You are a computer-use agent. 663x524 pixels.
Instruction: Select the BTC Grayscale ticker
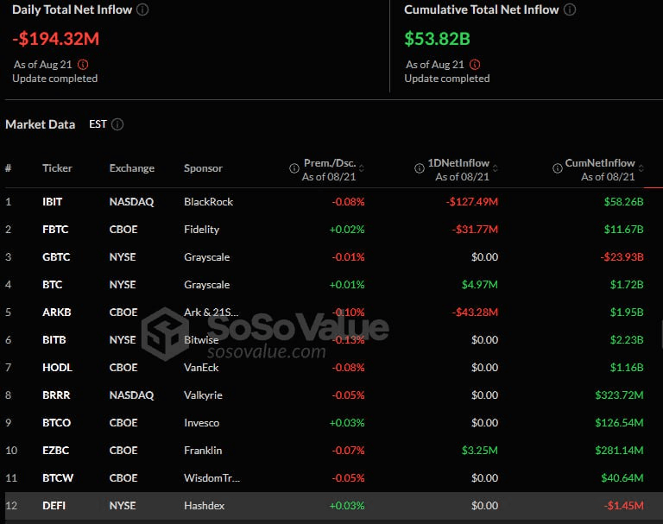pos(53,285)
